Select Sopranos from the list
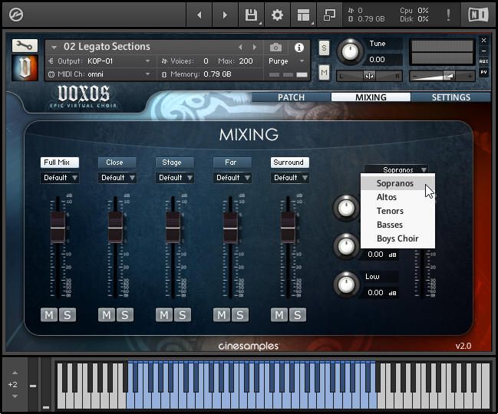498x414 pixels. [x=397, y=183]
